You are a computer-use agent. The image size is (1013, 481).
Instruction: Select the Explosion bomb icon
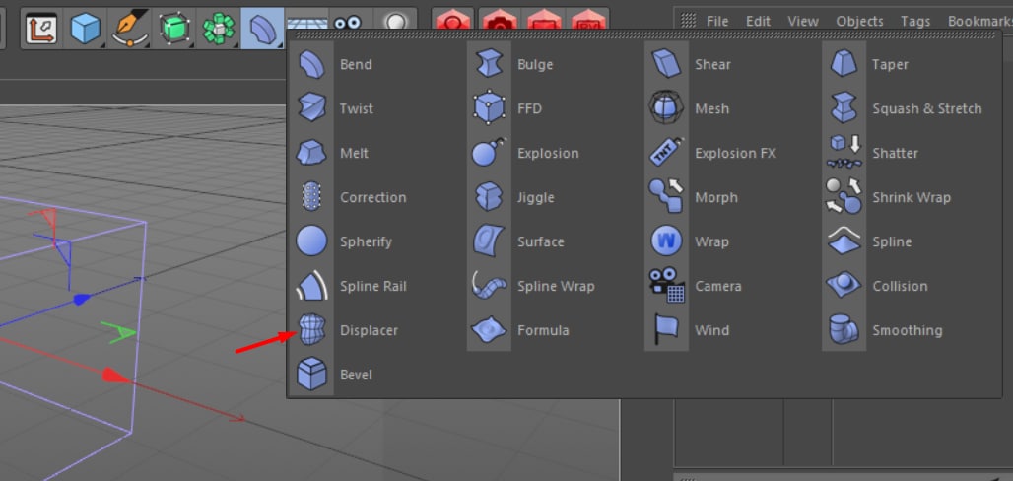click(489, 153)
